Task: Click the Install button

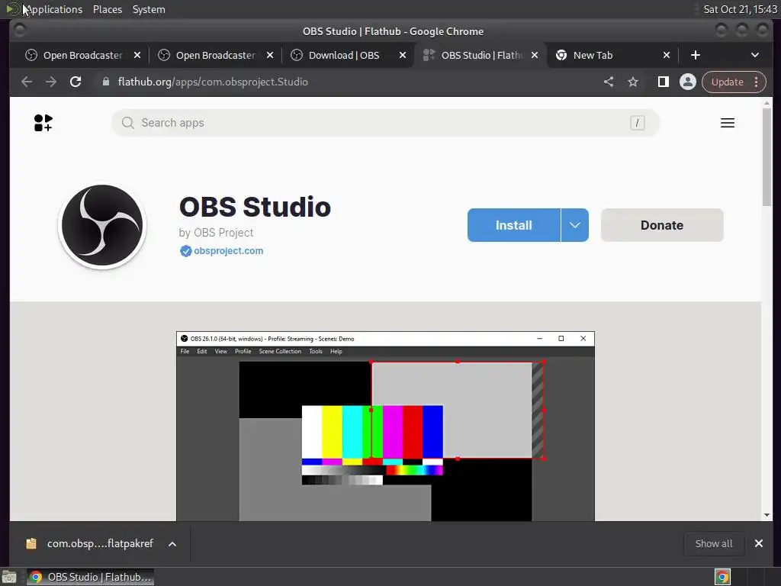Action: [513, 225]
